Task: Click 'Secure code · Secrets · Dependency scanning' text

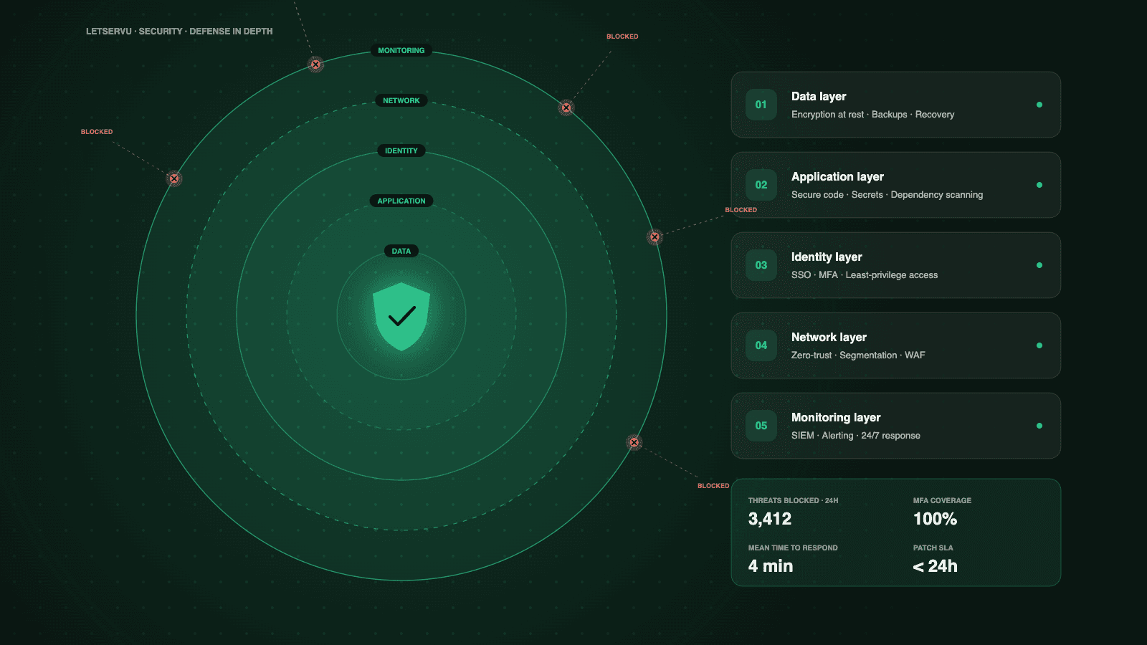Action: 887,195
